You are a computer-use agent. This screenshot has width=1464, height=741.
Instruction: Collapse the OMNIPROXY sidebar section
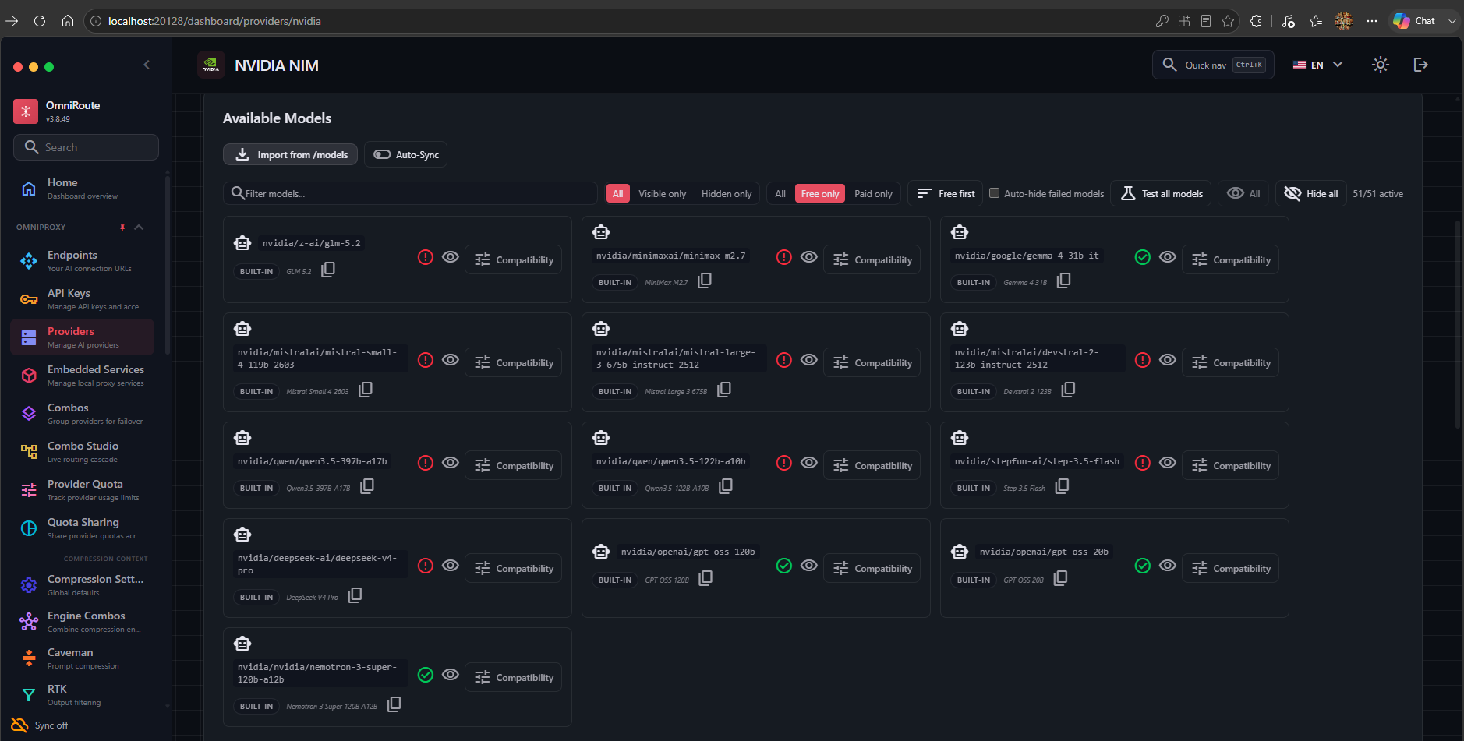[139, 227]
